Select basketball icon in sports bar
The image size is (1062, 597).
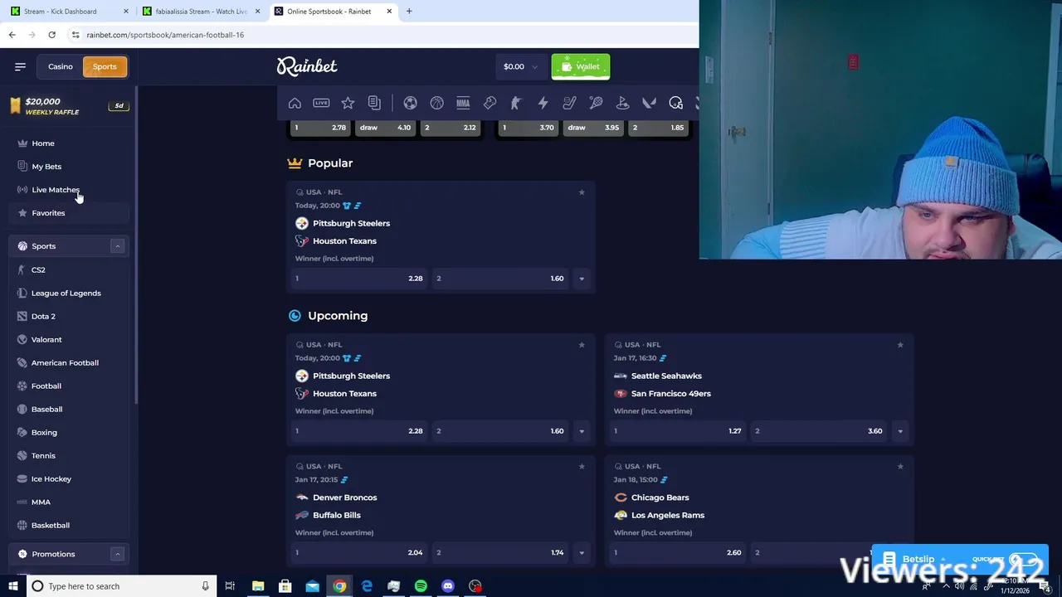point(436,103)
